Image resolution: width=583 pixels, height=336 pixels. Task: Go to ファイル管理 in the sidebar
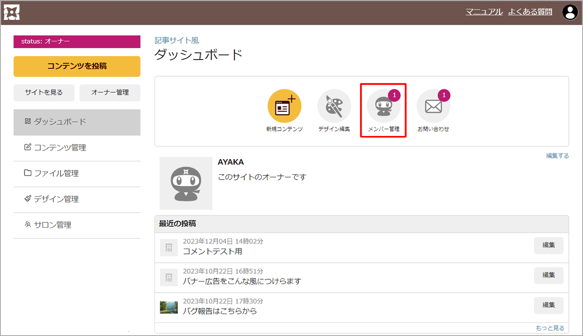pyautogui.click(x=77, y=173)
